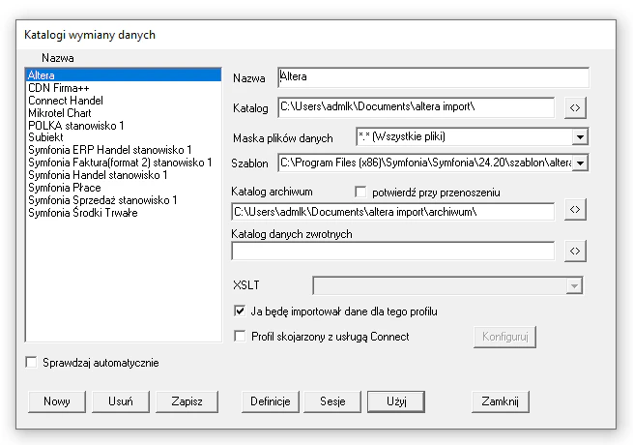The height and width of the screenshot is (445, 633).
Task: Click the empty Katalog danych zwrotnych field
Action: [x=392, y=251]
